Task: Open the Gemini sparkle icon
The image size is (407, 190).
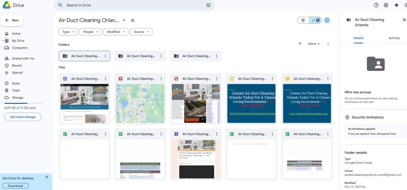Action: (x=396, y=5)
